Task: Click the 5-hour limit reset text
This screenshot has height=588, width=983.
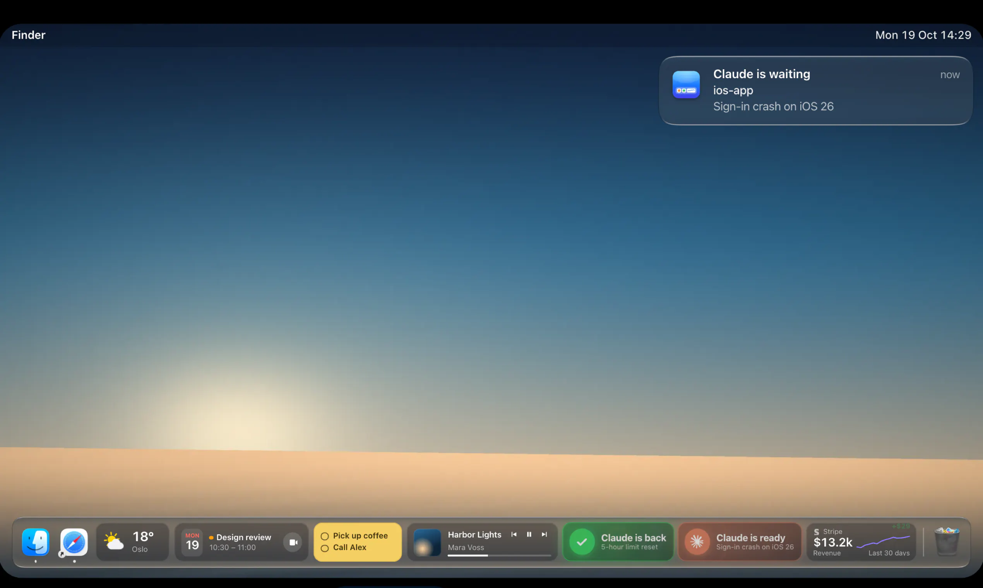Action: click(629, 547)
